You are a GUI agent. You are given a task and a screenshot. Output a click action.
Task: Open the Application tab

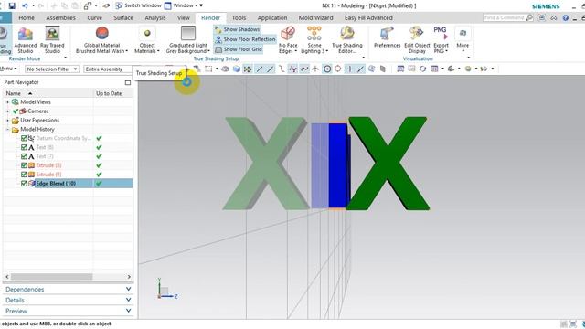pyautogui.click(x=272, y=17)
